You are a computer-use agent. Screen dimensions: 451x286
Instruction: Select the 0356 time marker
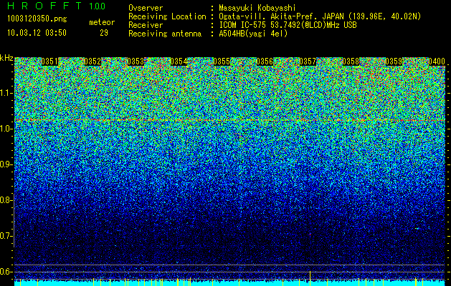pos(265,61)
